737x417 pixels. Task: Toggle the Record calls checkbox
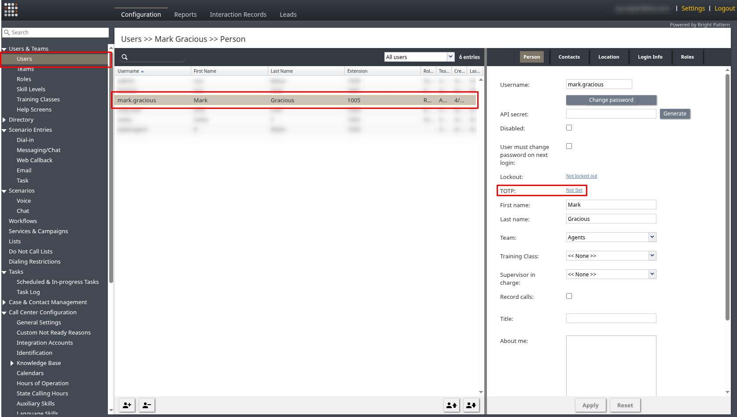[x=569, y=296]
